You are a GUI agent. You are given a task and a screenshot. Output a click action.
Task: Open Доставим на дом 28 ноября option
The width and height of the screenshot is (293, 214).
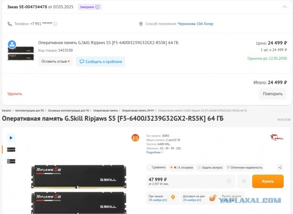tap(200, 198)
